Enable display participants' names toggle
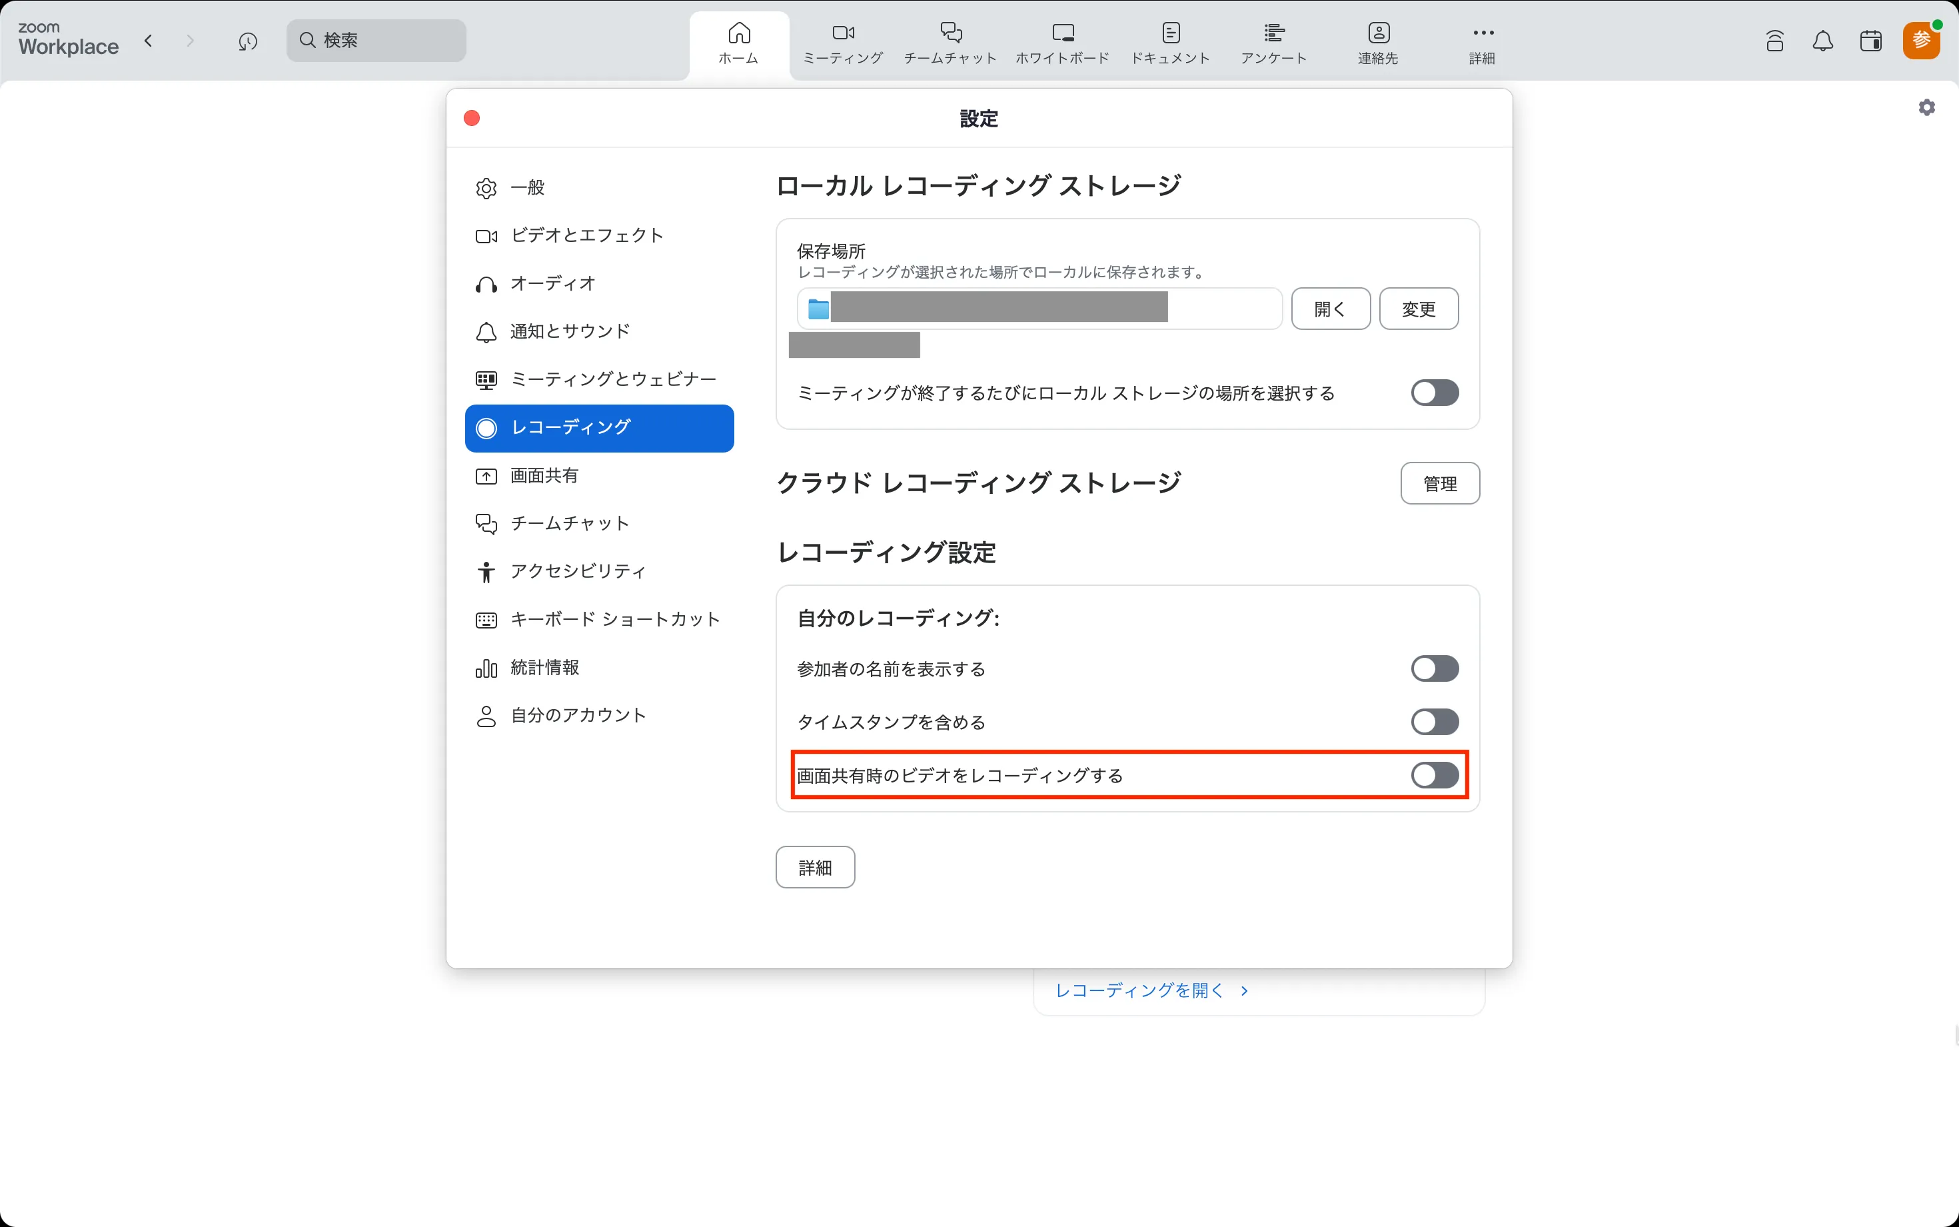The width and height of the screenshot is (1959, 1227). pos(1433,668)
